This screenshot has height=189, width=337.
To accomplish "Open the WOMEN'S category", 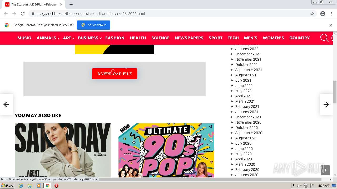I will tap(273, 38).
